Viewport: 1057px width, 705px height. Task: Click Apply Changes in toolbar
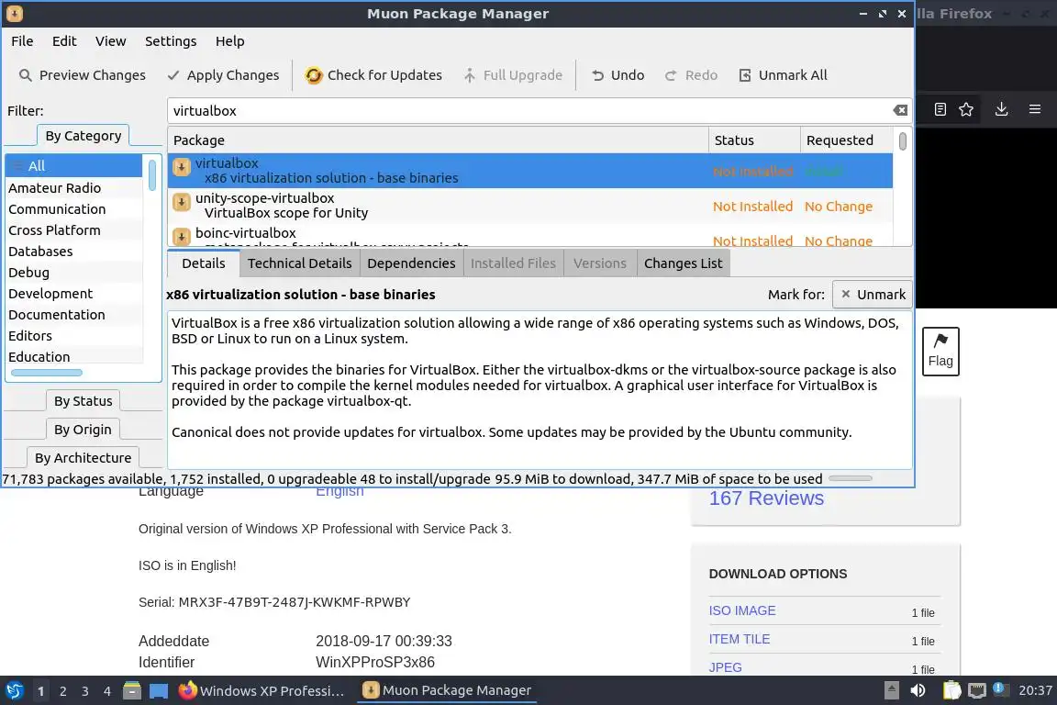pos(222,75)
